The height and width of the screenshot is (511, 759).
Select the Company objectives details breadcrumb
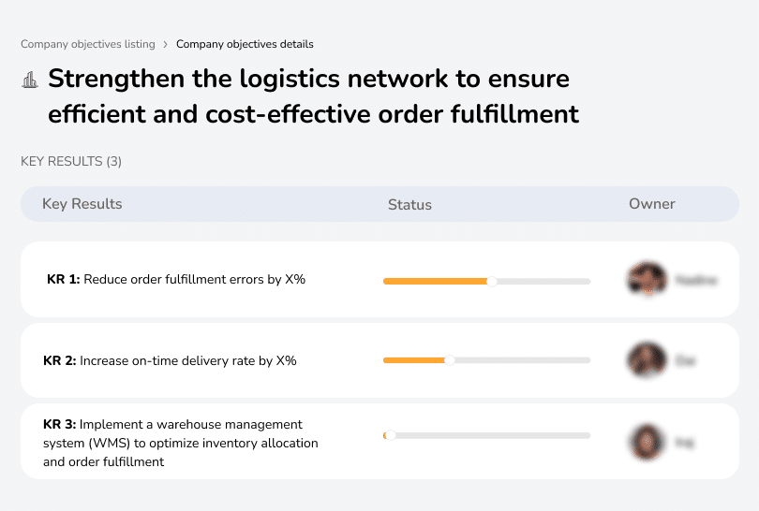pos(245,44)
